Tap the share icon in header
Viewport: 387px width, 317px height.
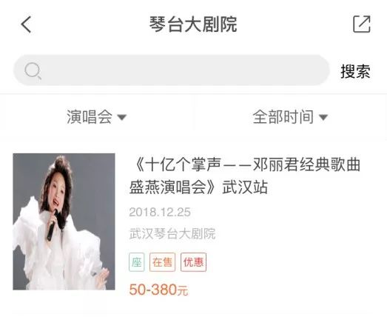[362, 24]
